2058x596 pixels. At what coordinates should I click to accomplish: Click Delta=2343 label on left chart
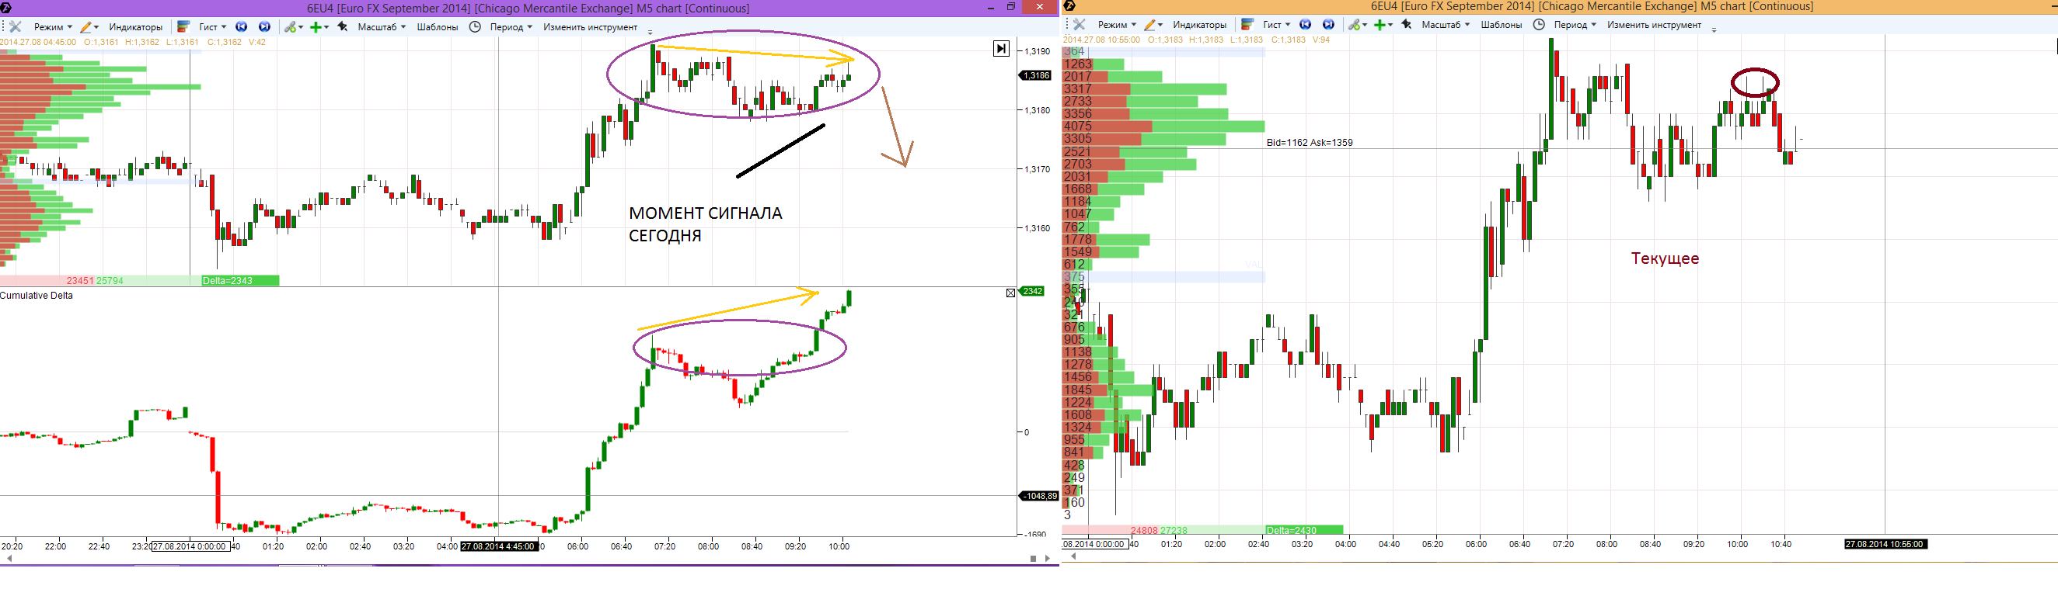point(239,281)
